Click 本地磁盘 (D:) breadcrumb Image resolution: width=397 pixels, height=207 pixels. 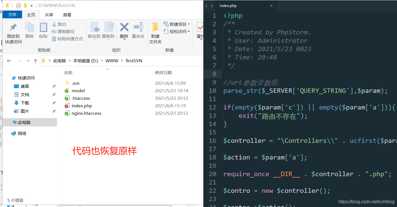[x=86, y=61]
